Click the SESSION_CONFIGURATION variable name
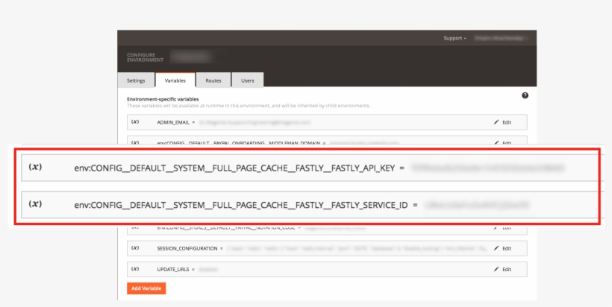 pyautogui.click(x=187, y=248)
